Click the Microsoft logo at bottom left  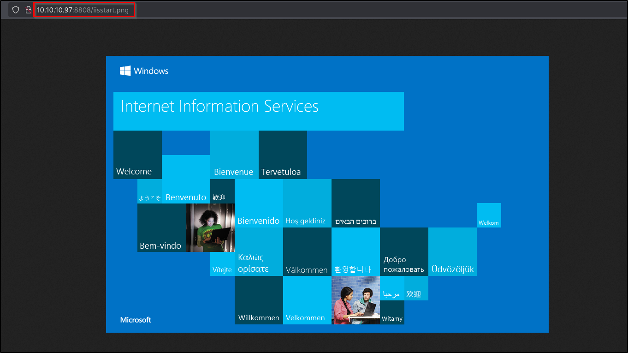(x=136, y=319)
